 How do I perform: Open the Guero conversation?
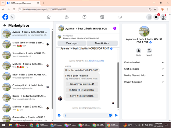(26, 118)
